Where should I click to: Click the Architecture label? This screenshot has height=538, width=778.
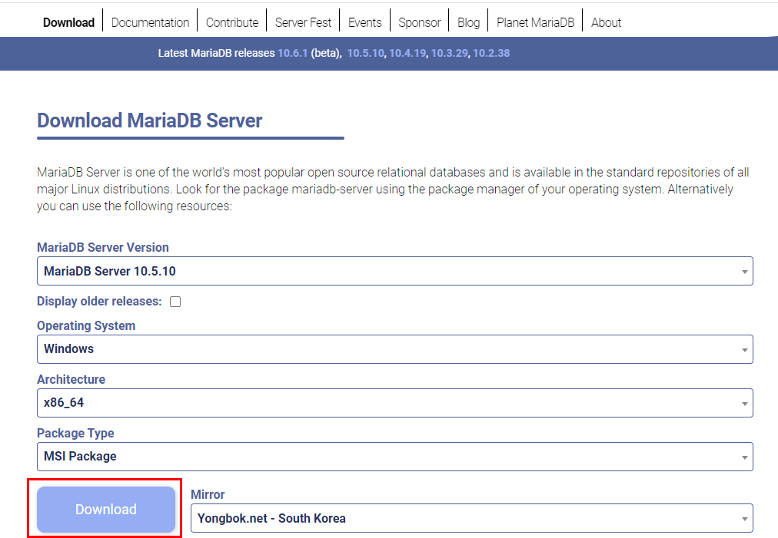tap(71, 379)
